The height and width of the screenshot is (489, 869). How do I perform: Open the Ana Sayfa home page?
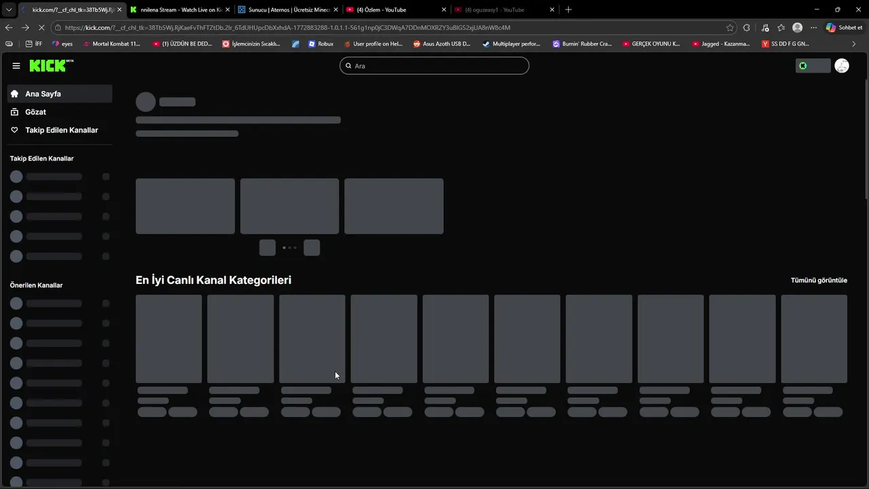coord(59,94)
